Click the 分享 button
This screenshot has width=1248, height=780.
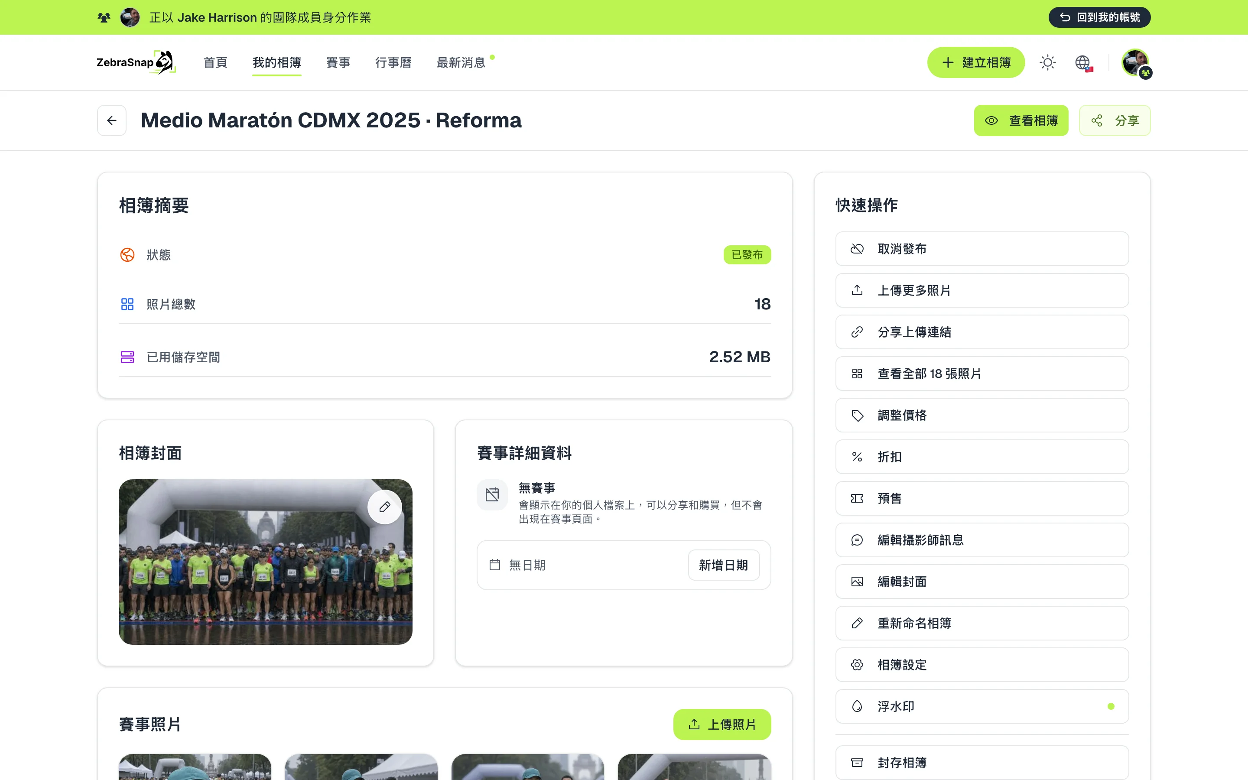(x=1115, y=120)
